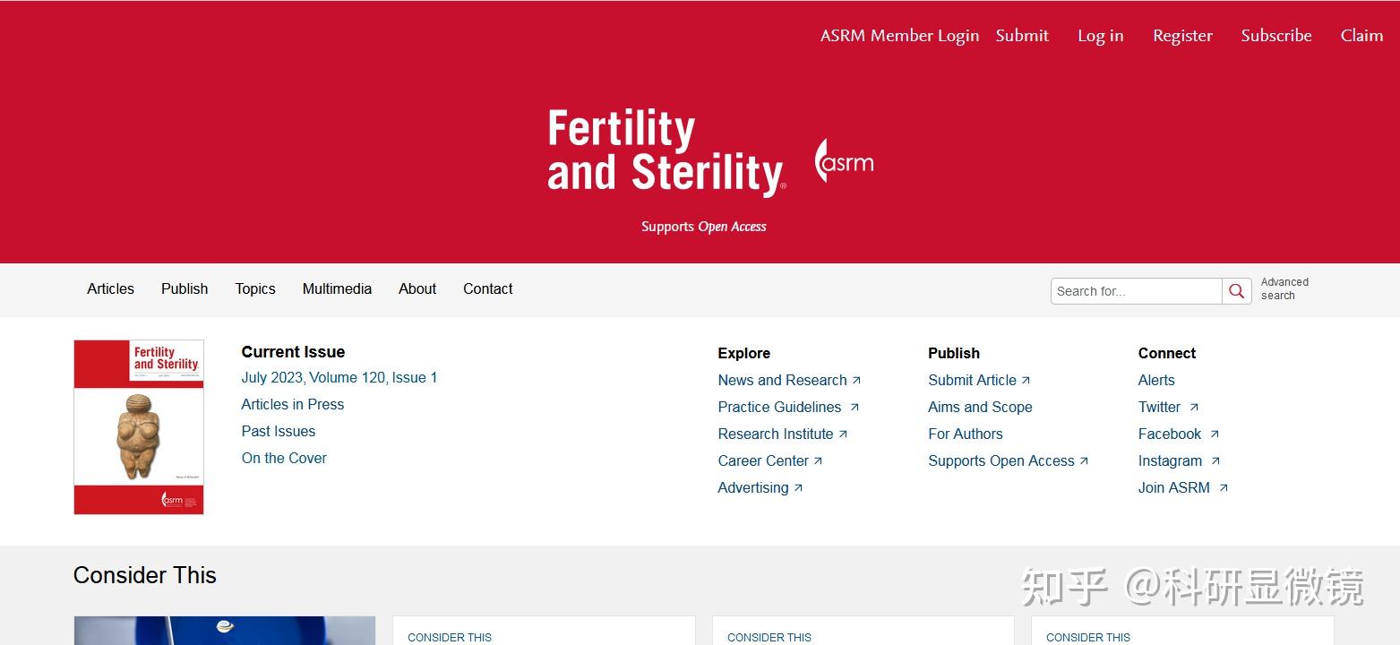Click the Join ASRM link
The width and height of the screenshot is (1400, 645).
point(1183,487)
